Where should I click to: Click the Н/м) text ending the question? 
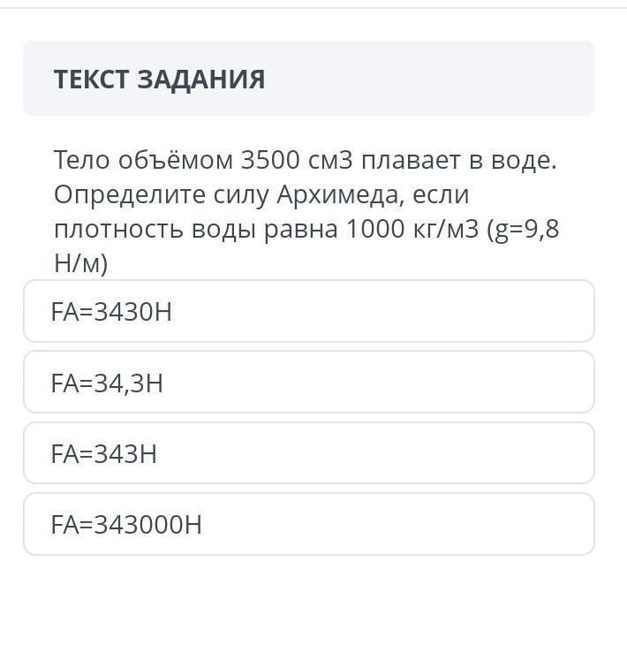(x=80, y=263)
